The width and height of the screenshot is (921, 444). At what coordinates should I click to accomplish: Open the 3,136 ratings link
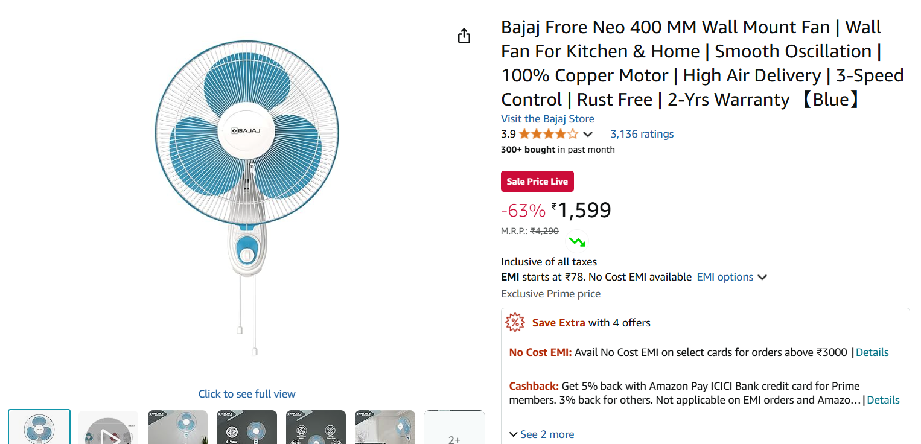(x=642, y=134)
